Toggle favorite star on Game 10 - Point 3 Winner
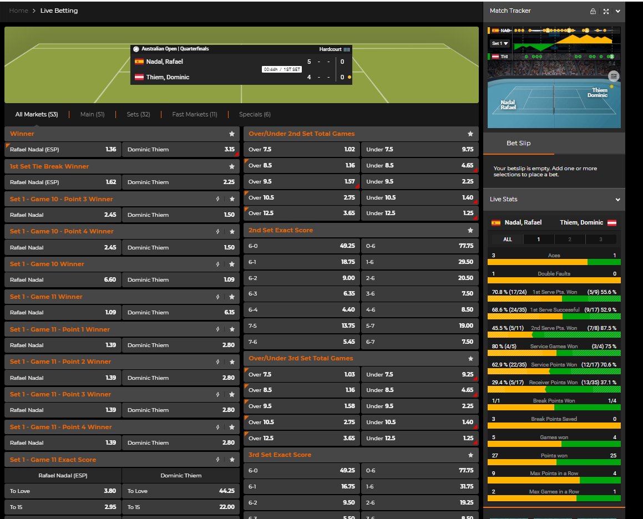The height and width of the screenshot is (519, 643). [232, 199]
